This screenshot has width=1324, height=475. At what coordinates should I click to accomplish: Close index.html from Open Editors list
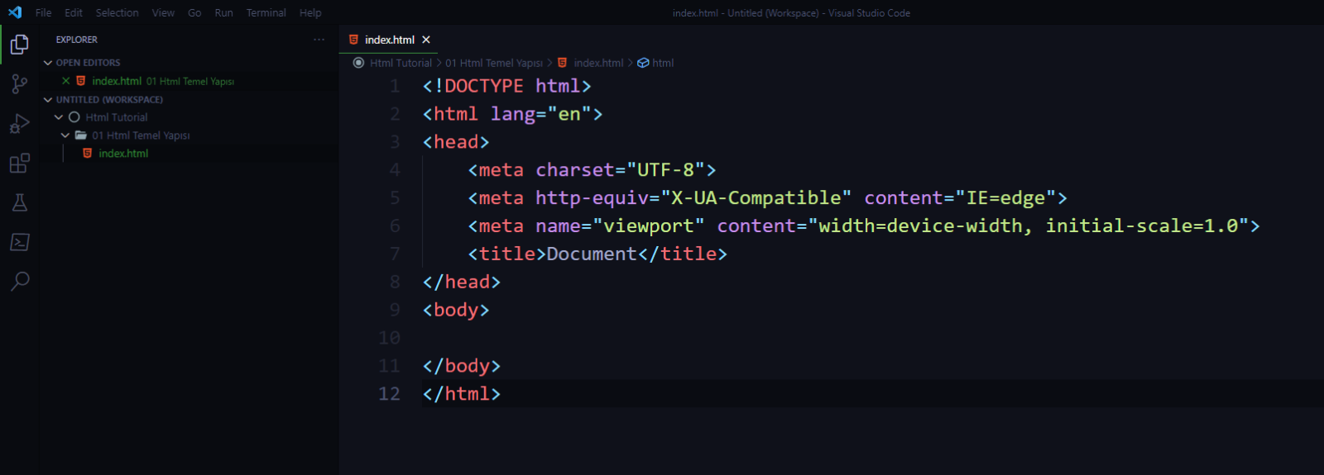[65, 81]
